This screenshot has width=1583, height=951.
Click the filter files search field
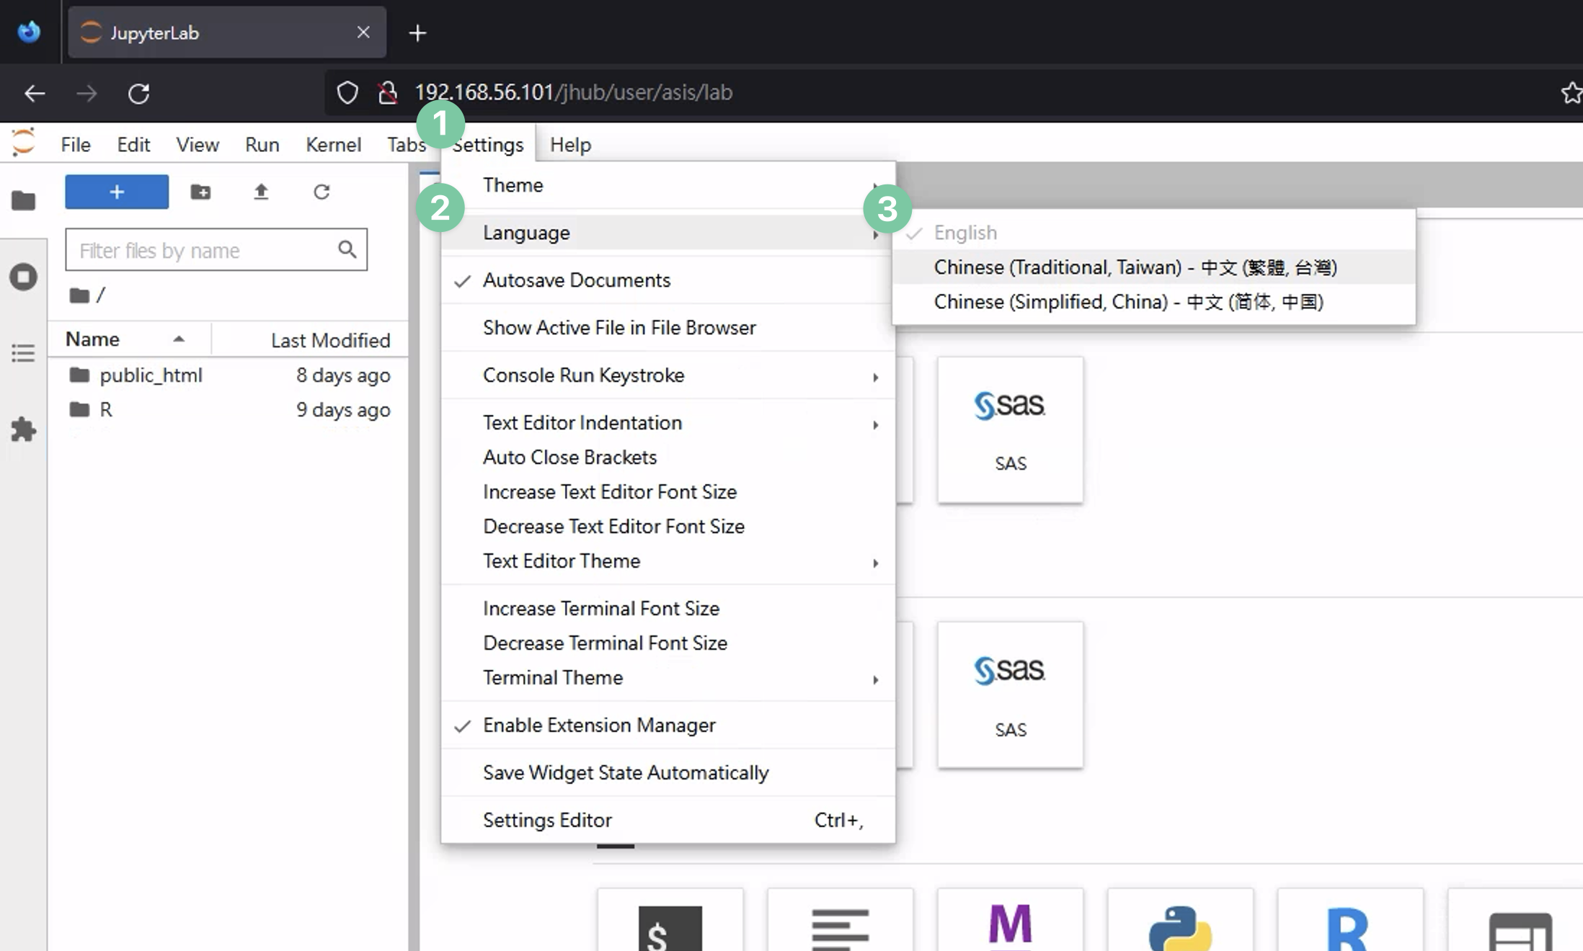coord(202,250)
